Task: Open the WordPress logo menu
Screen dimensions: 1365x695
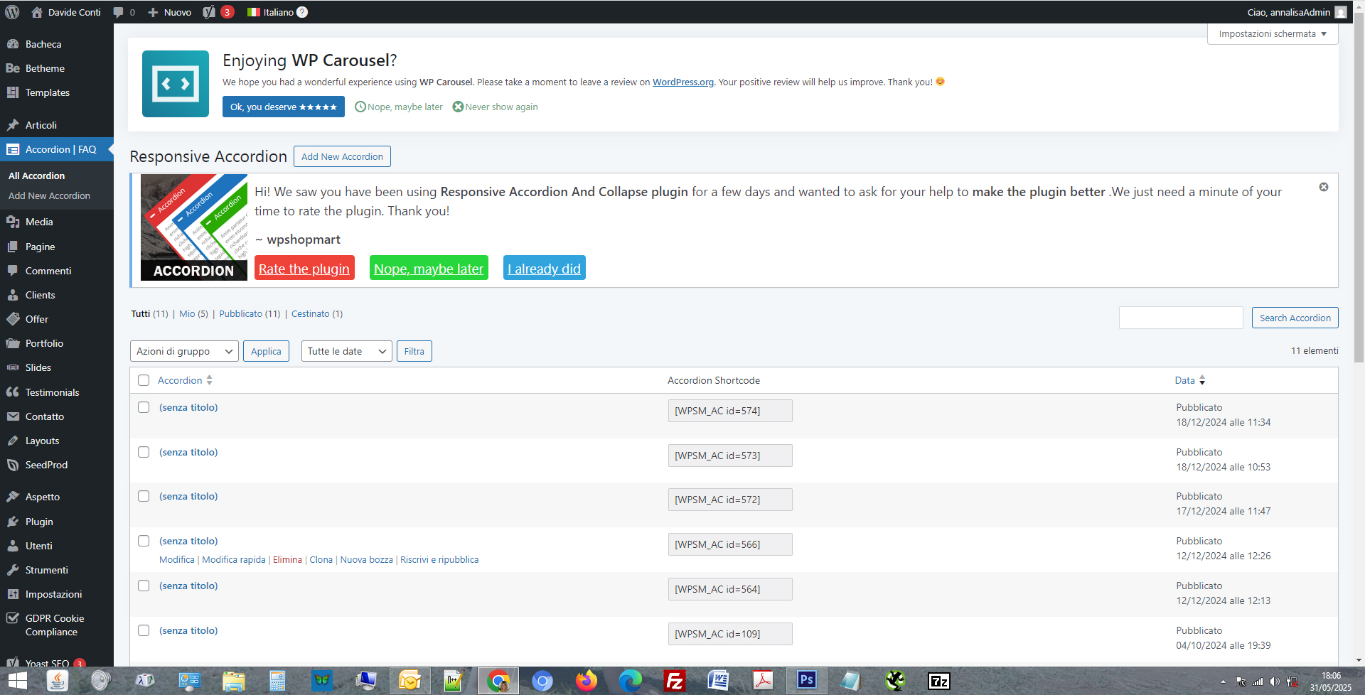Action: [x=12, y=12]
